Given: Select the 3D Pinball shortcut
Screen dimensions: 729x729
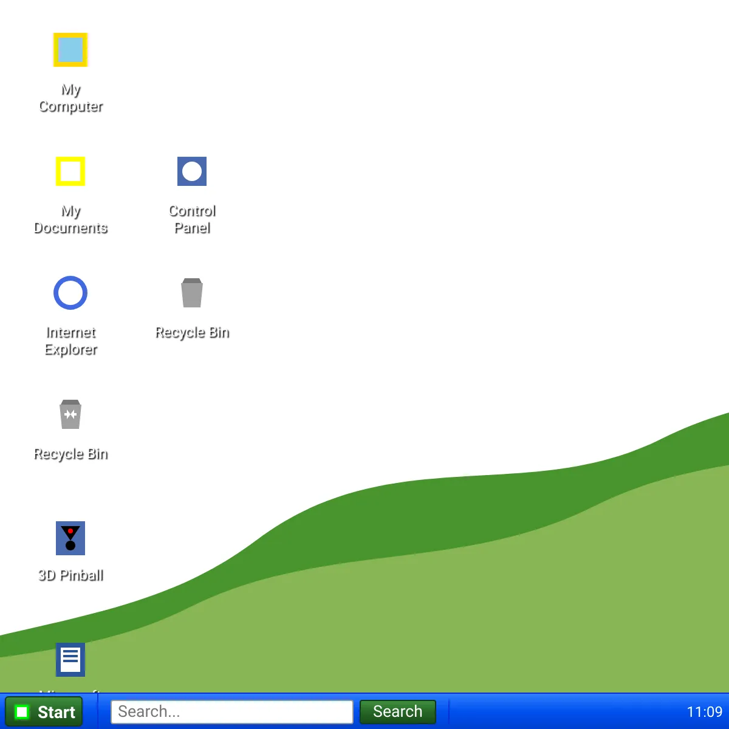Looking at the screenshot, I should [70, 538].
